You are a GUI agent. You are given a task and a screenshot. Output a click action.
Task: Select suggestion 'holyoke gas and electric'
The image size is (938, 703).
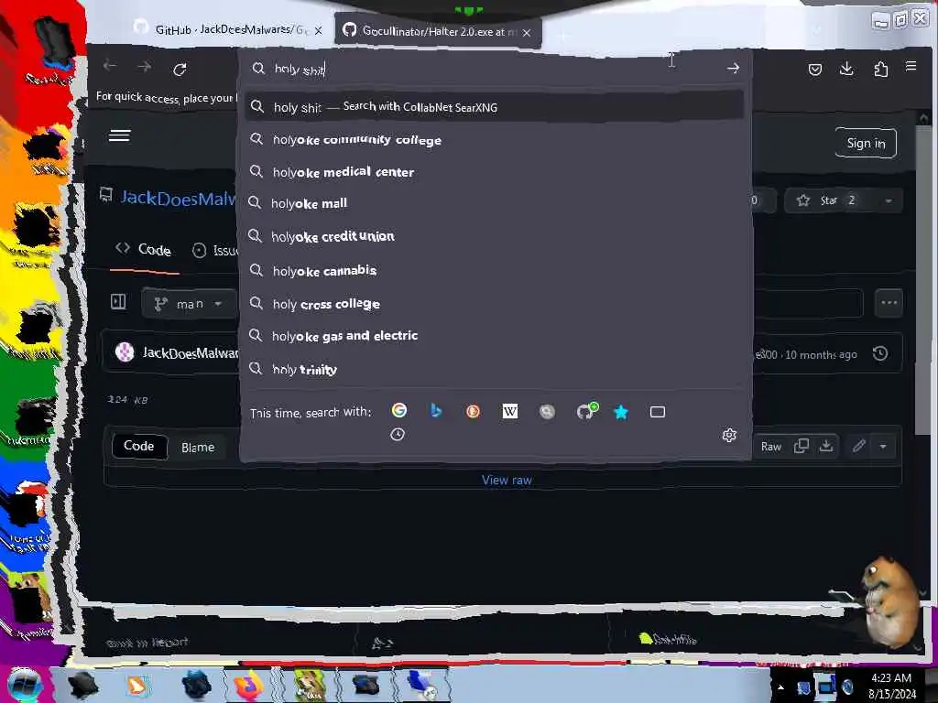tap(494, 336)
